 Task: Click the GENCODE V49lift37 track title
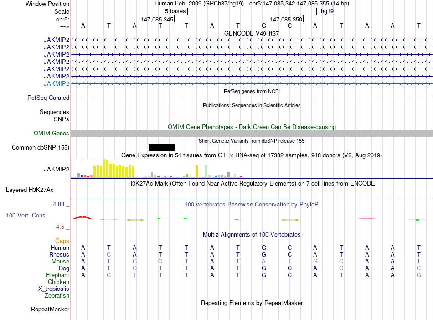[x=252, y=33]
